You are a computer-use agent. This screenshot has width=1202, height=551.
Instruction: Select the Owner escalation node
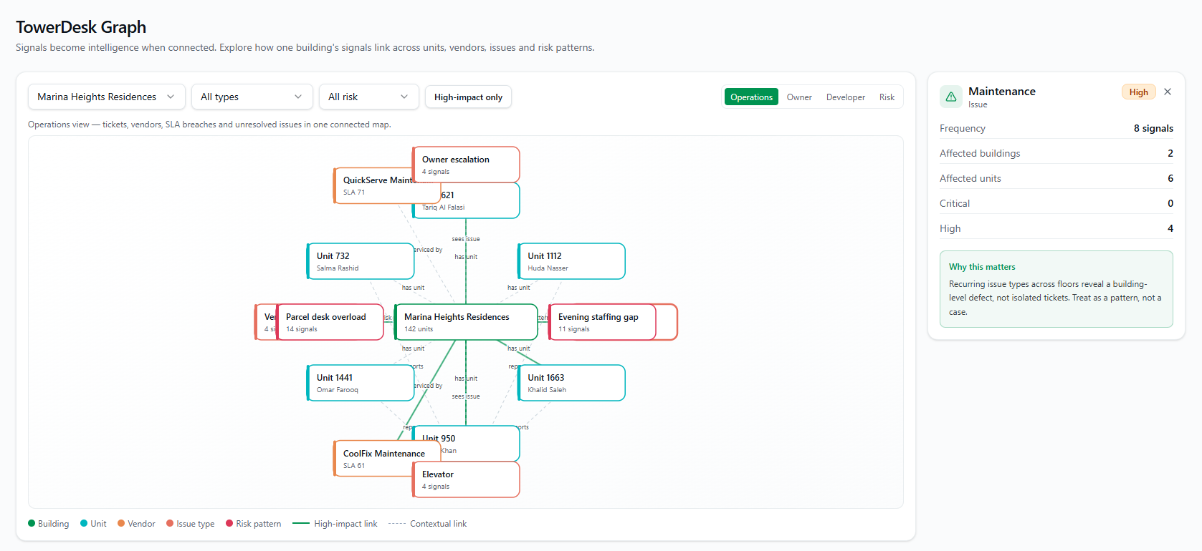[466, 165]
